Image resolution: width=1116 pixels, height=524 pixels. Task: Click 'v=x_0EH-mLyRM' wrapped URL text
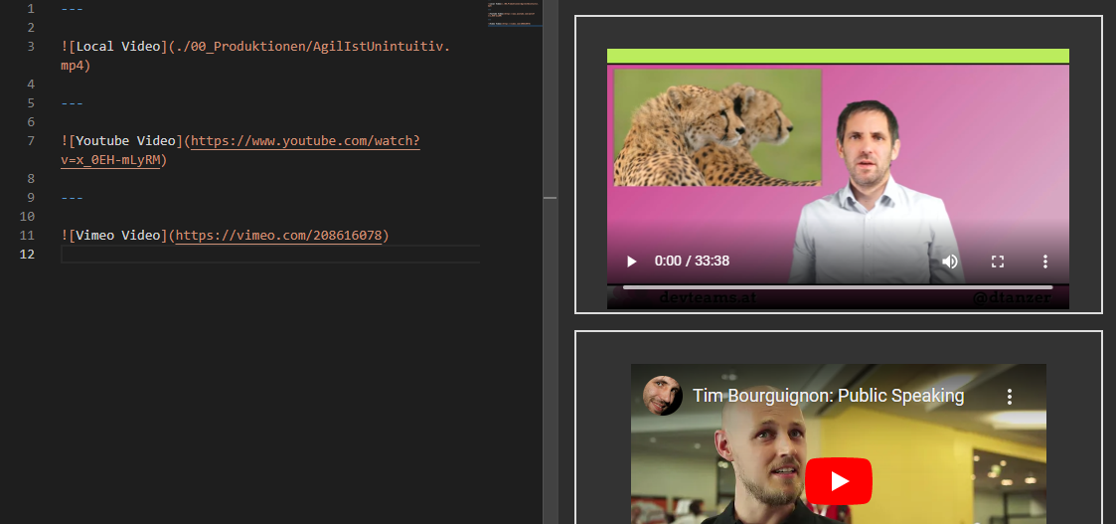[x=110, y=160]
